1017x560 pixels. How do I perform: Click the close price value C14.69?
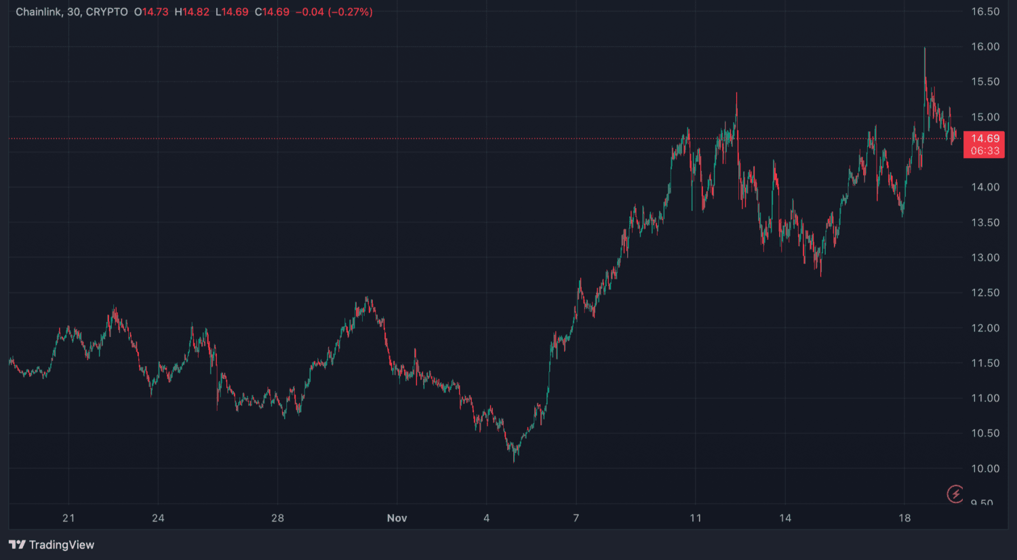pos(272,12)
